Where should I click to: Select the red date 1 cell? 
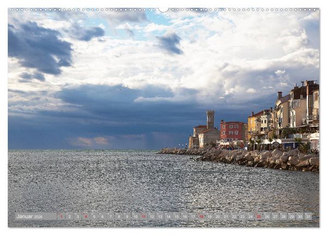(61, 217)
